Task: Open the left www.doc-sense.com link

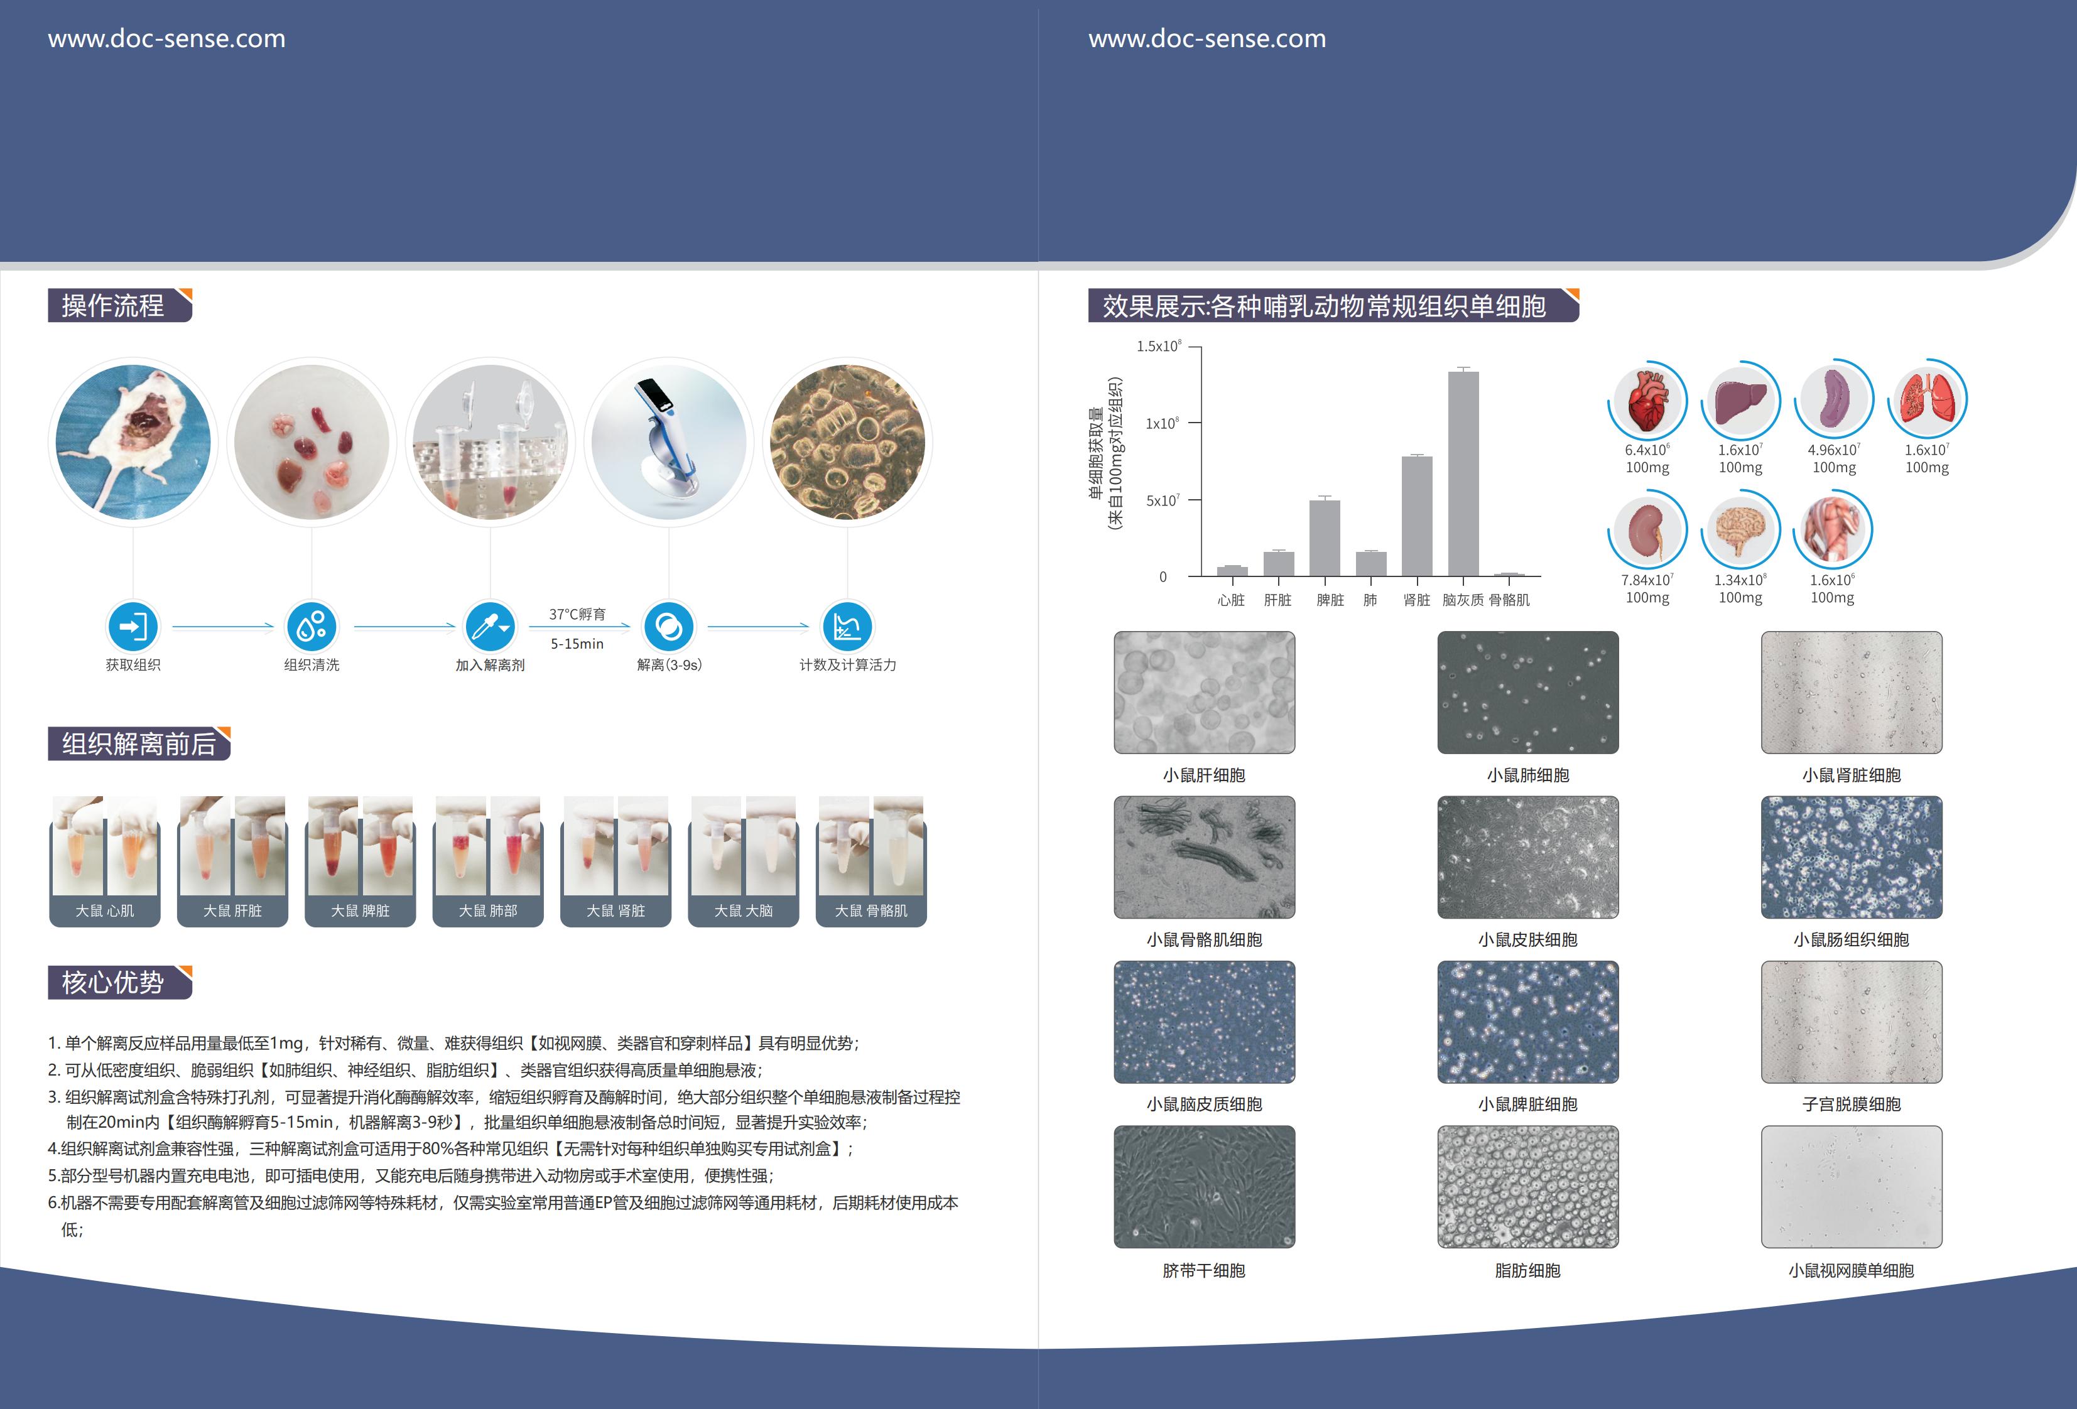Action: (166, 38)
